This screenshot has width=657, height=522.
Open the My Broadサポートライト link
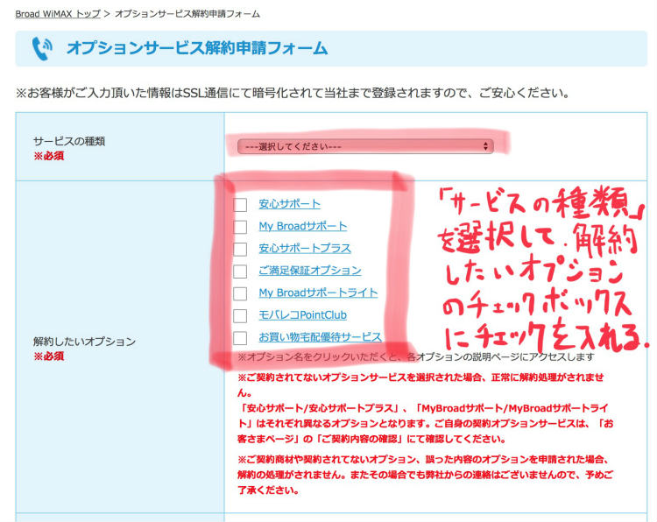(x=318, y=293)
